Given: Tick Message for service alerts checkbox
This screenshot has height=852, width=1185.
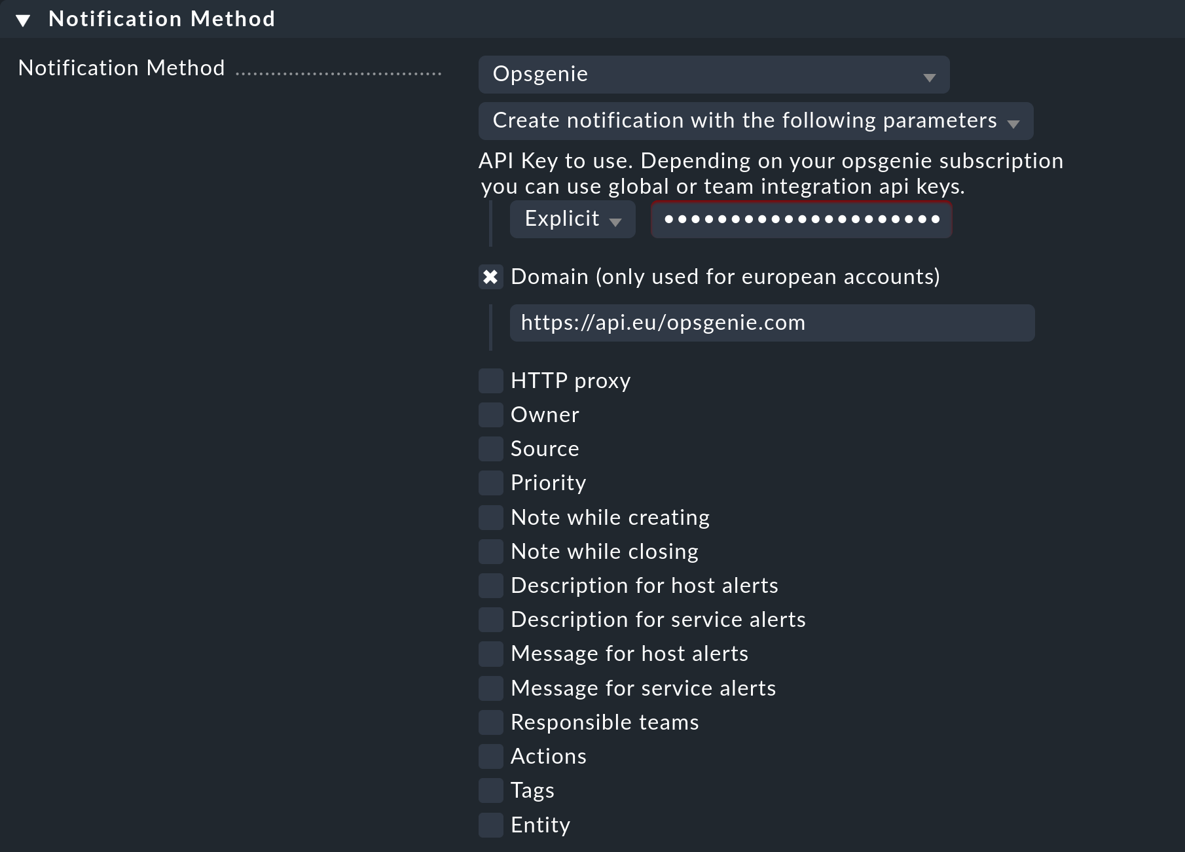Looking at the screenshot, I should tap(491, 688).
